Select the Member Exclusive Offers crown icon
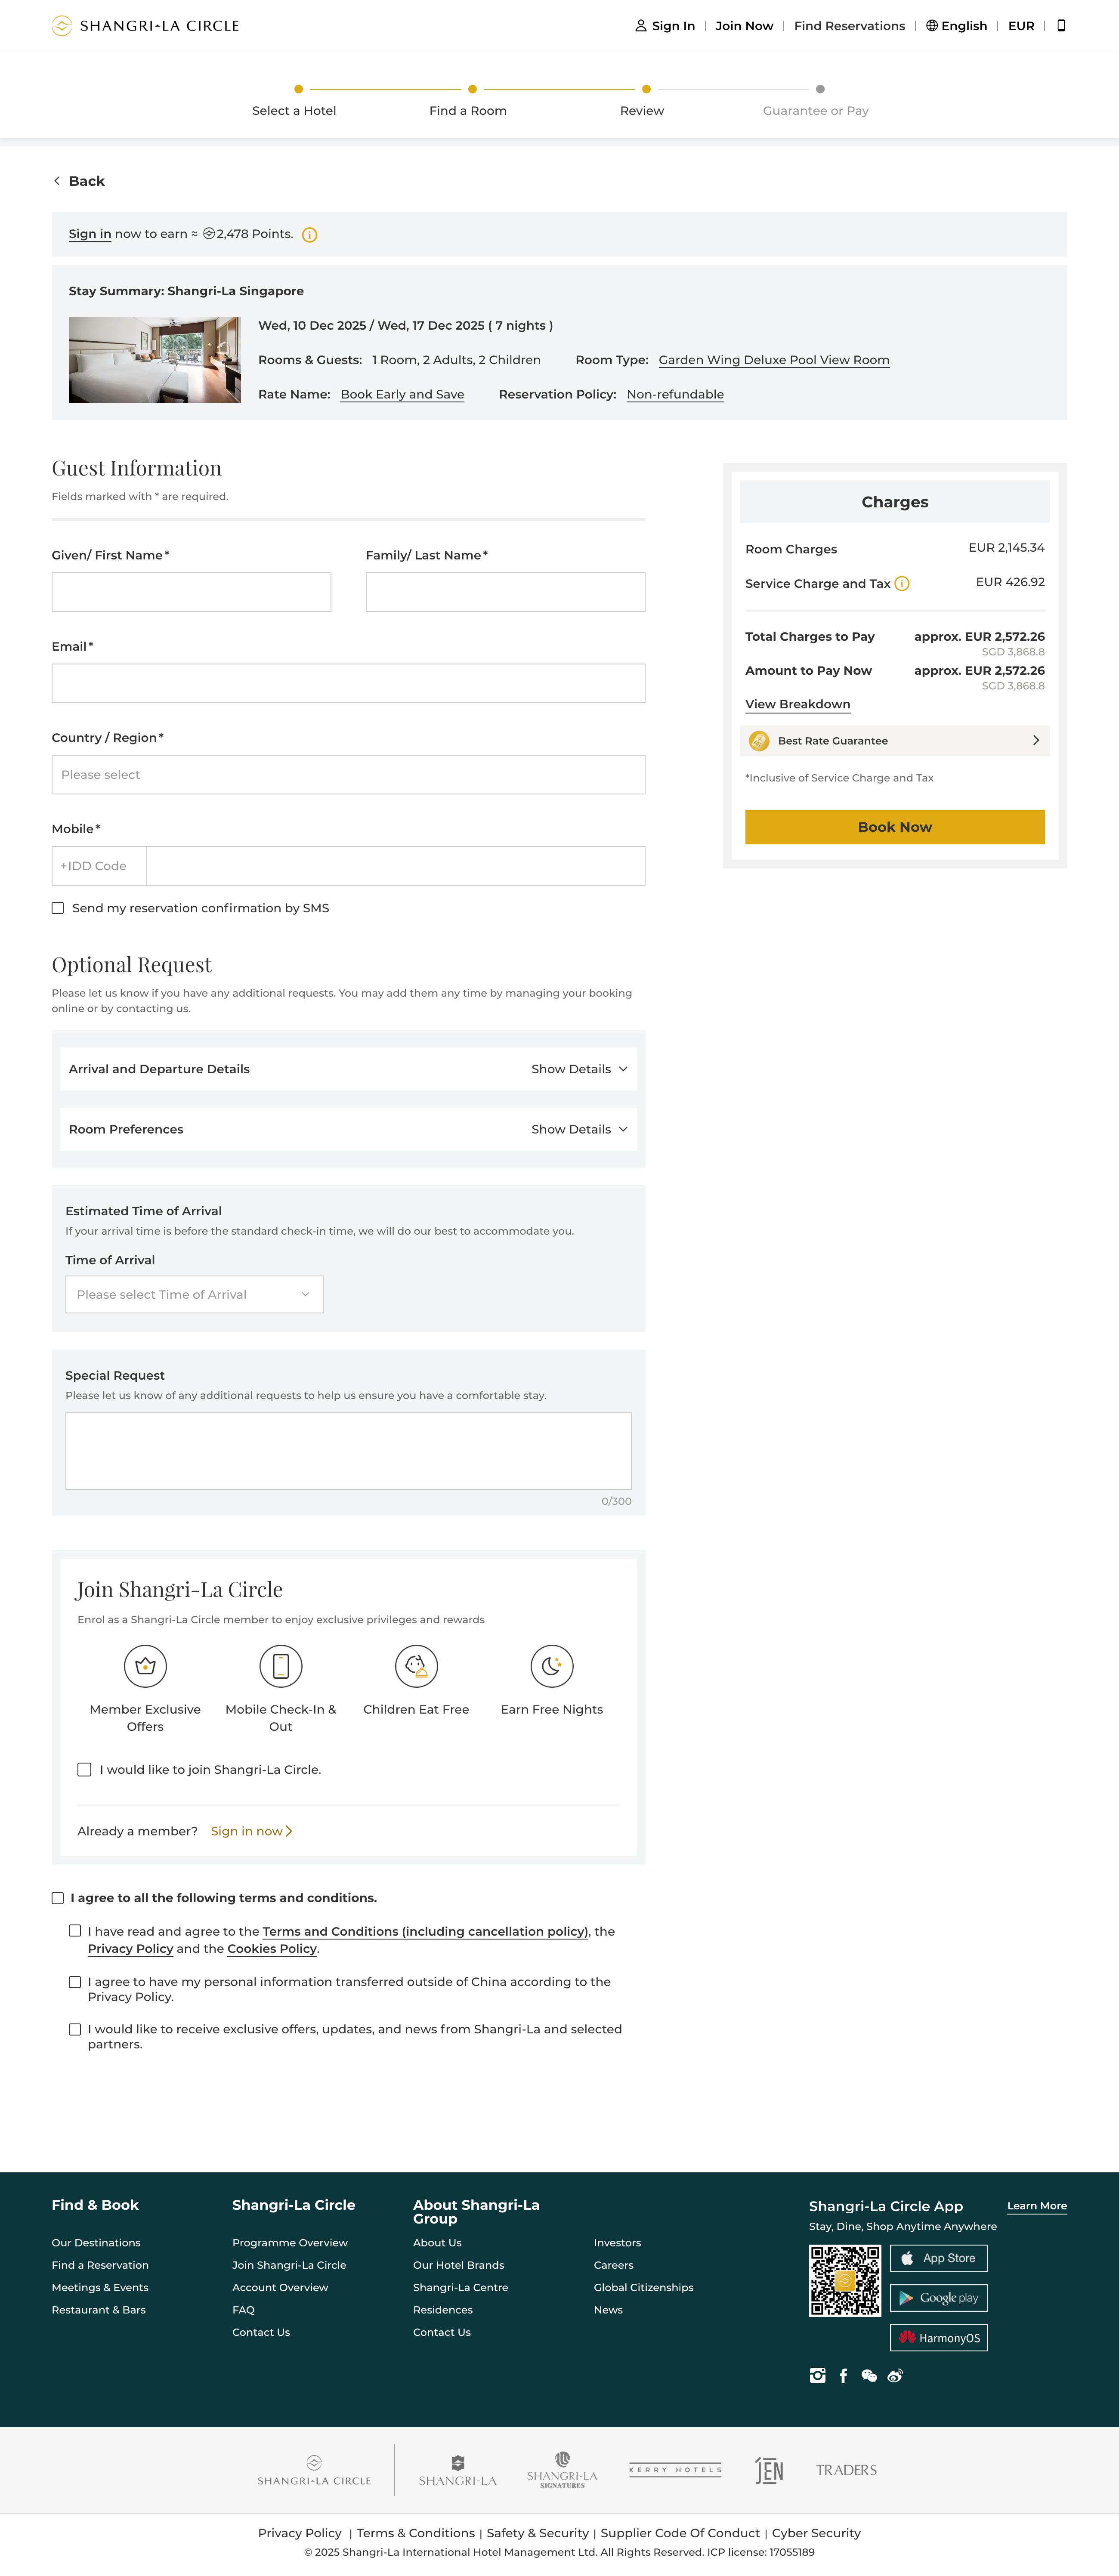This screenshot has height=2576, width=1119. (x=145, y=1666)
